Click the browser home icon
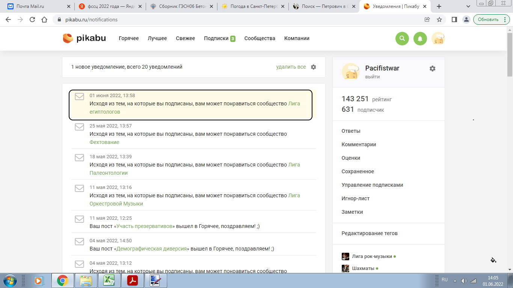 click(44, 19)
